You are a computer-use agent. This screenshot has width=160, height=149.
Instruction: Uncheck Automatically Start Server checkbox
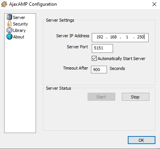pyautogui.click(x=94, y=59)
